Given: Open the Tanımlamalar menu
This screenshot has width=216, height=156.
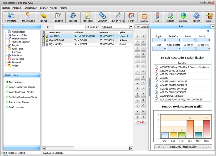Looking at the screenshot, I should (30, 8).
